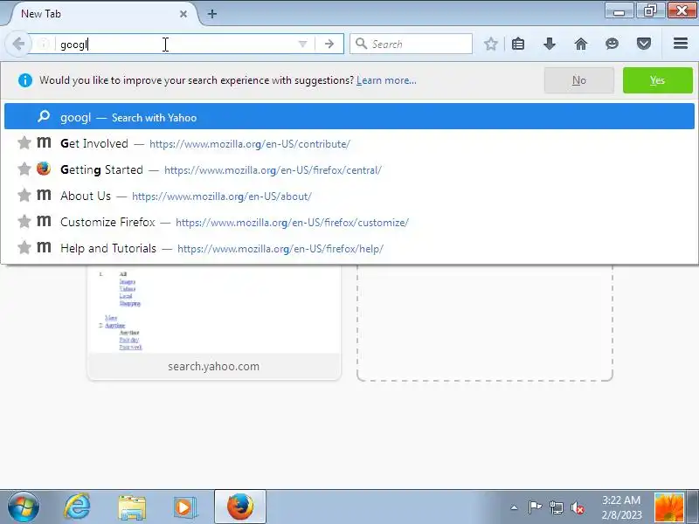Click the muted volume tray icon
The width and height of the screenshot is (699, 524).
[578, 507]
